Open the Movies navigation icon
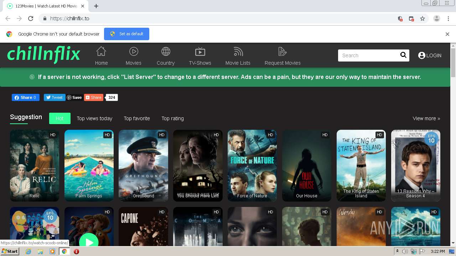 pos(134,52)
